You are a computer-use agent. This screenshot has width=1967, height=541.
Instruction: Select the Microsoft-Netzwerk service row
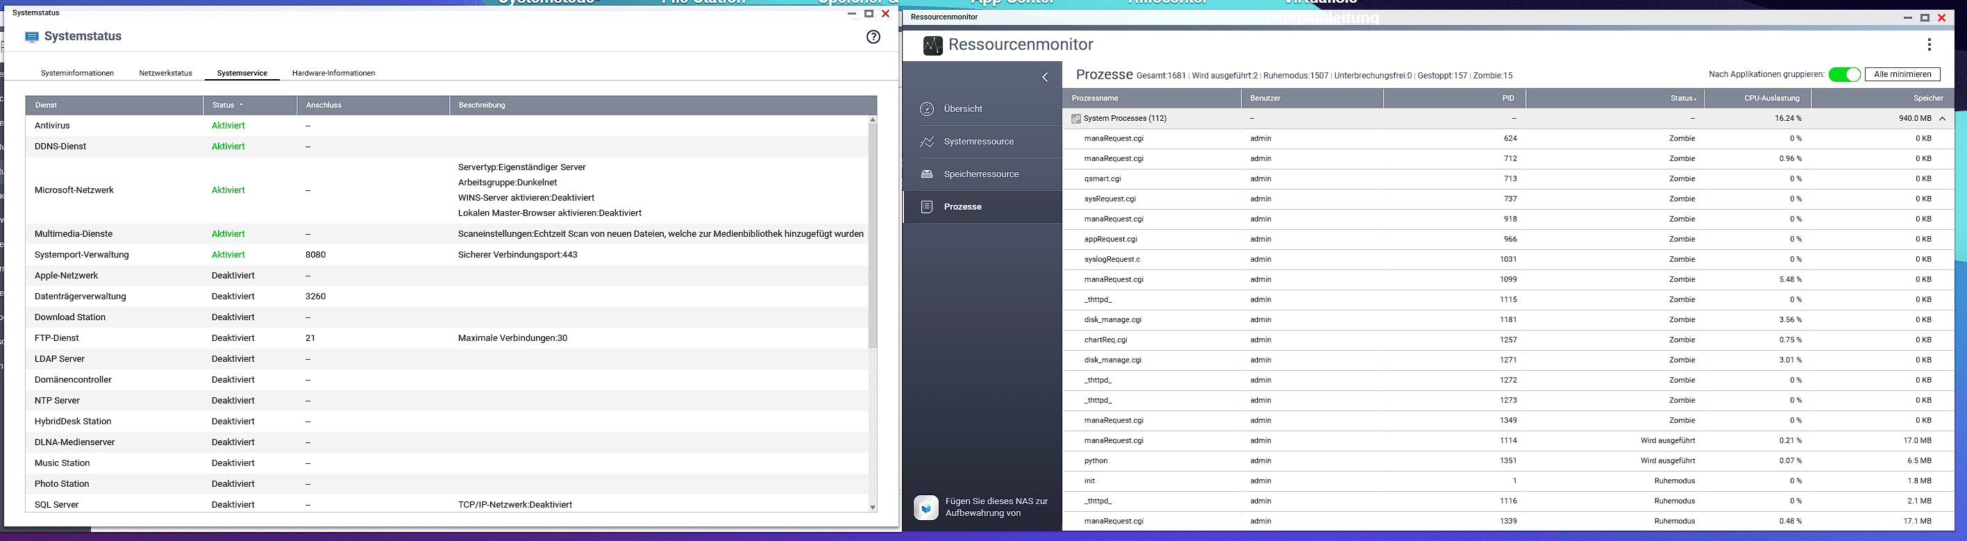click(x=446, y=190)
